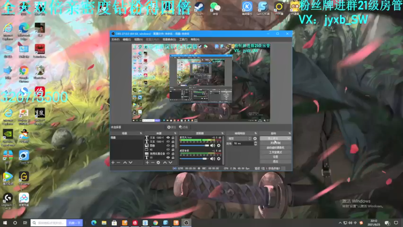Expand the arrow on the 停止推流 button

289,138
